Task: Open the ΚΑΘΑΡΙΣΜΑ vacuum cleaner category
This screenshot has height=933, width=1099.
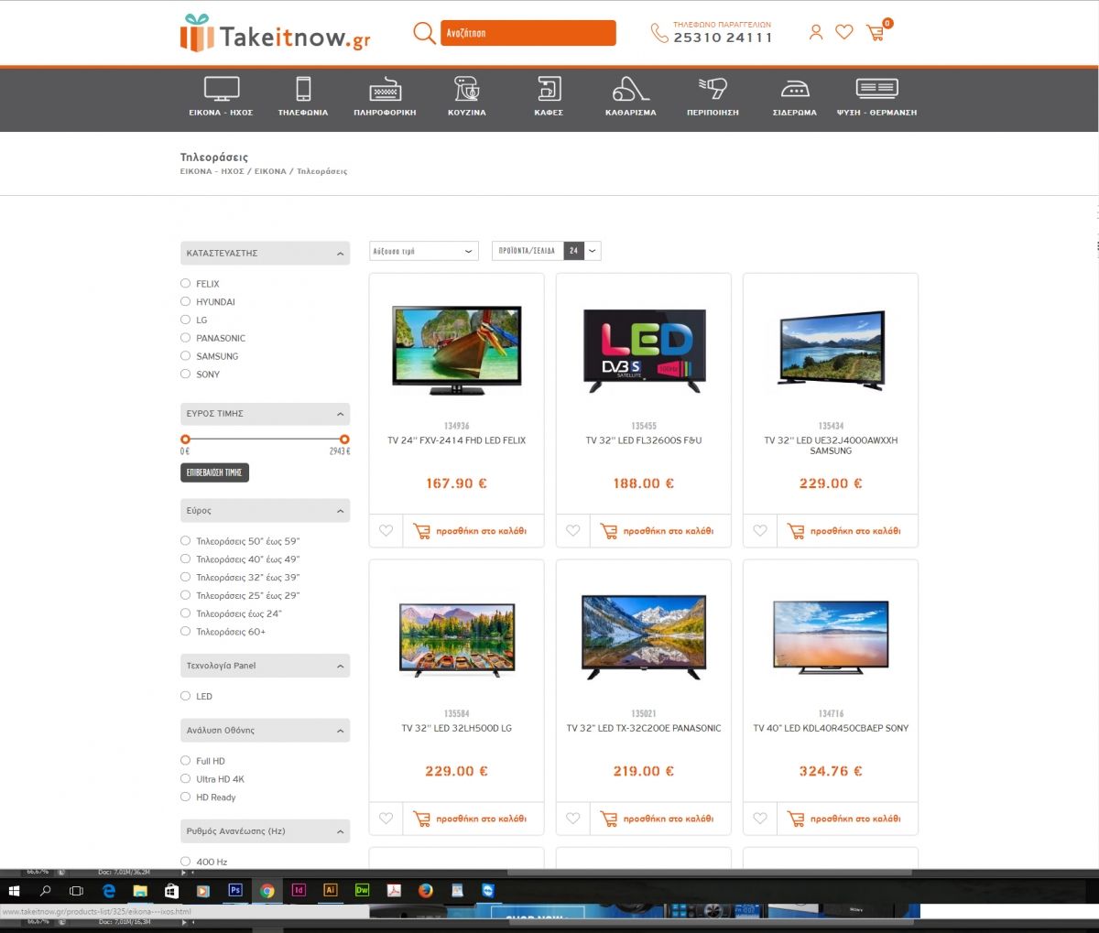Action: point(630,96)
